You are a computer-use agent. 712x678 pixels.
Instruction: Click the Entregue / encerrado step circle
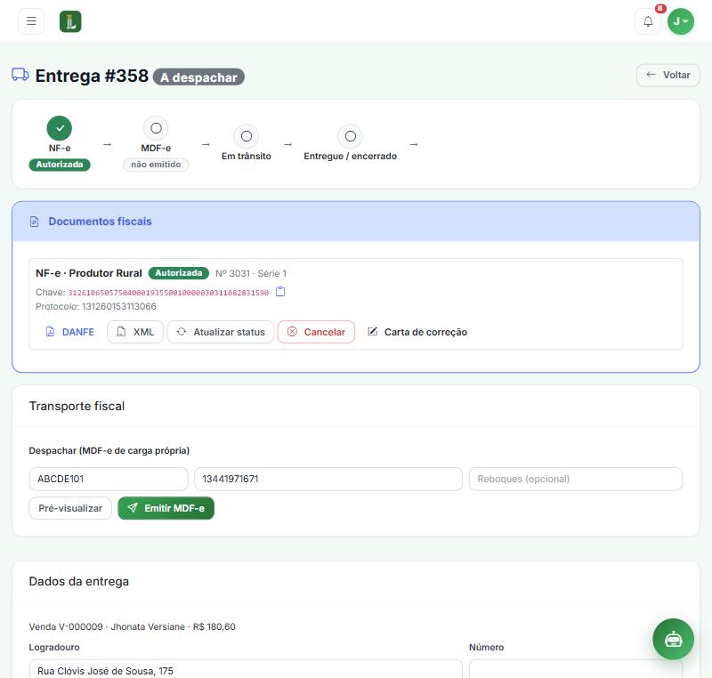350,136
